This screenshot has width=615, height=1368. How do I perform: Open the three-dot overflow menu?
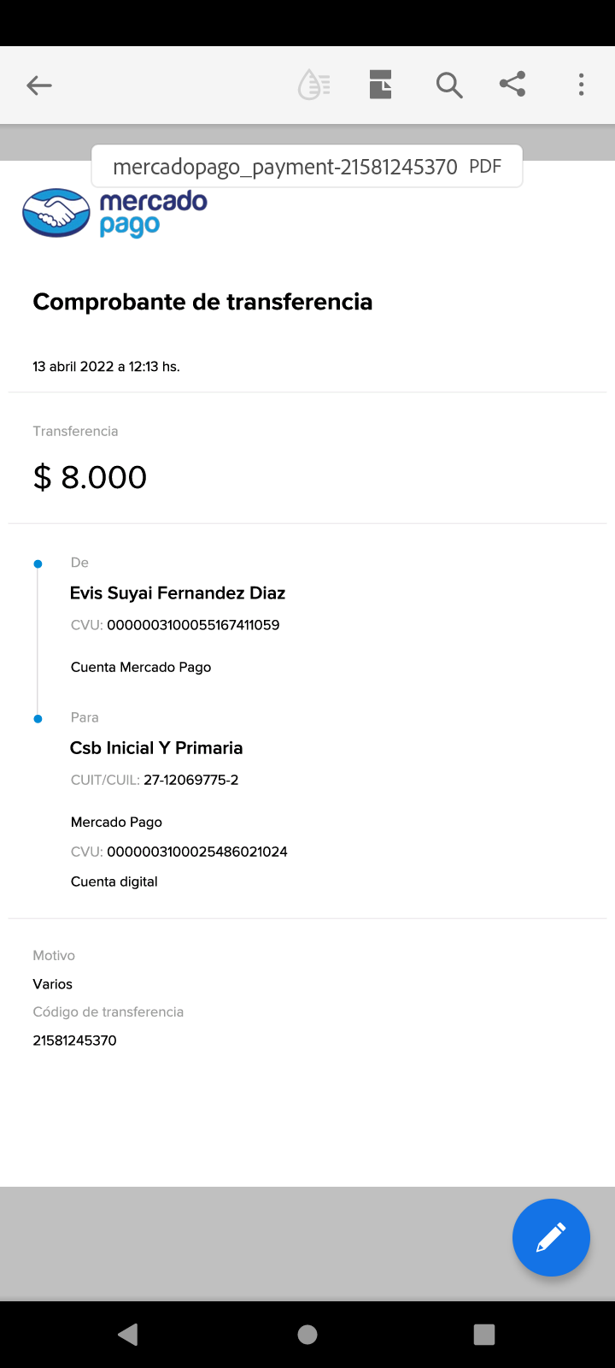tap(581, 85)
